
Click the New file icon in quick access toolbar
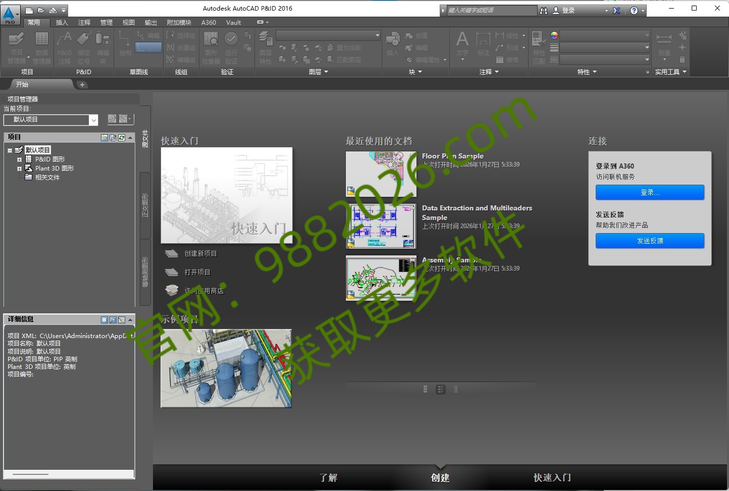[x=30, y=10]
